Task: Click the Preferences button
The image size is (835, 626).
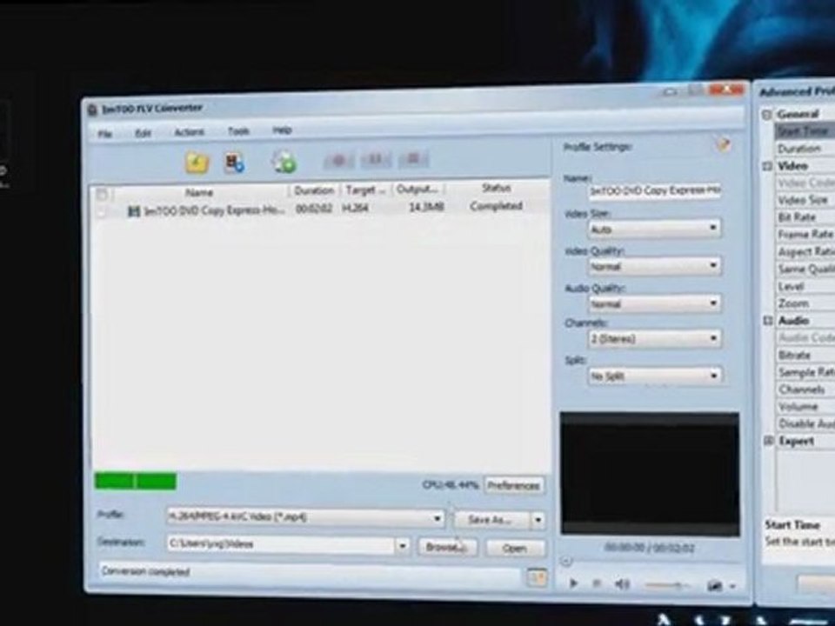Action: [x=514, y=485]
